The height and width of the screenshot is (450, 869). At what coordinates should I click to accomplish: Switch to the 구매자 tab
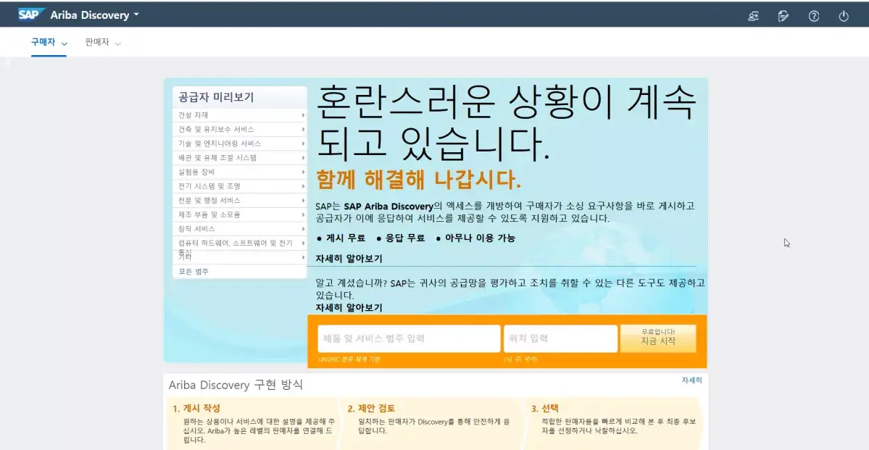point(43,42)
